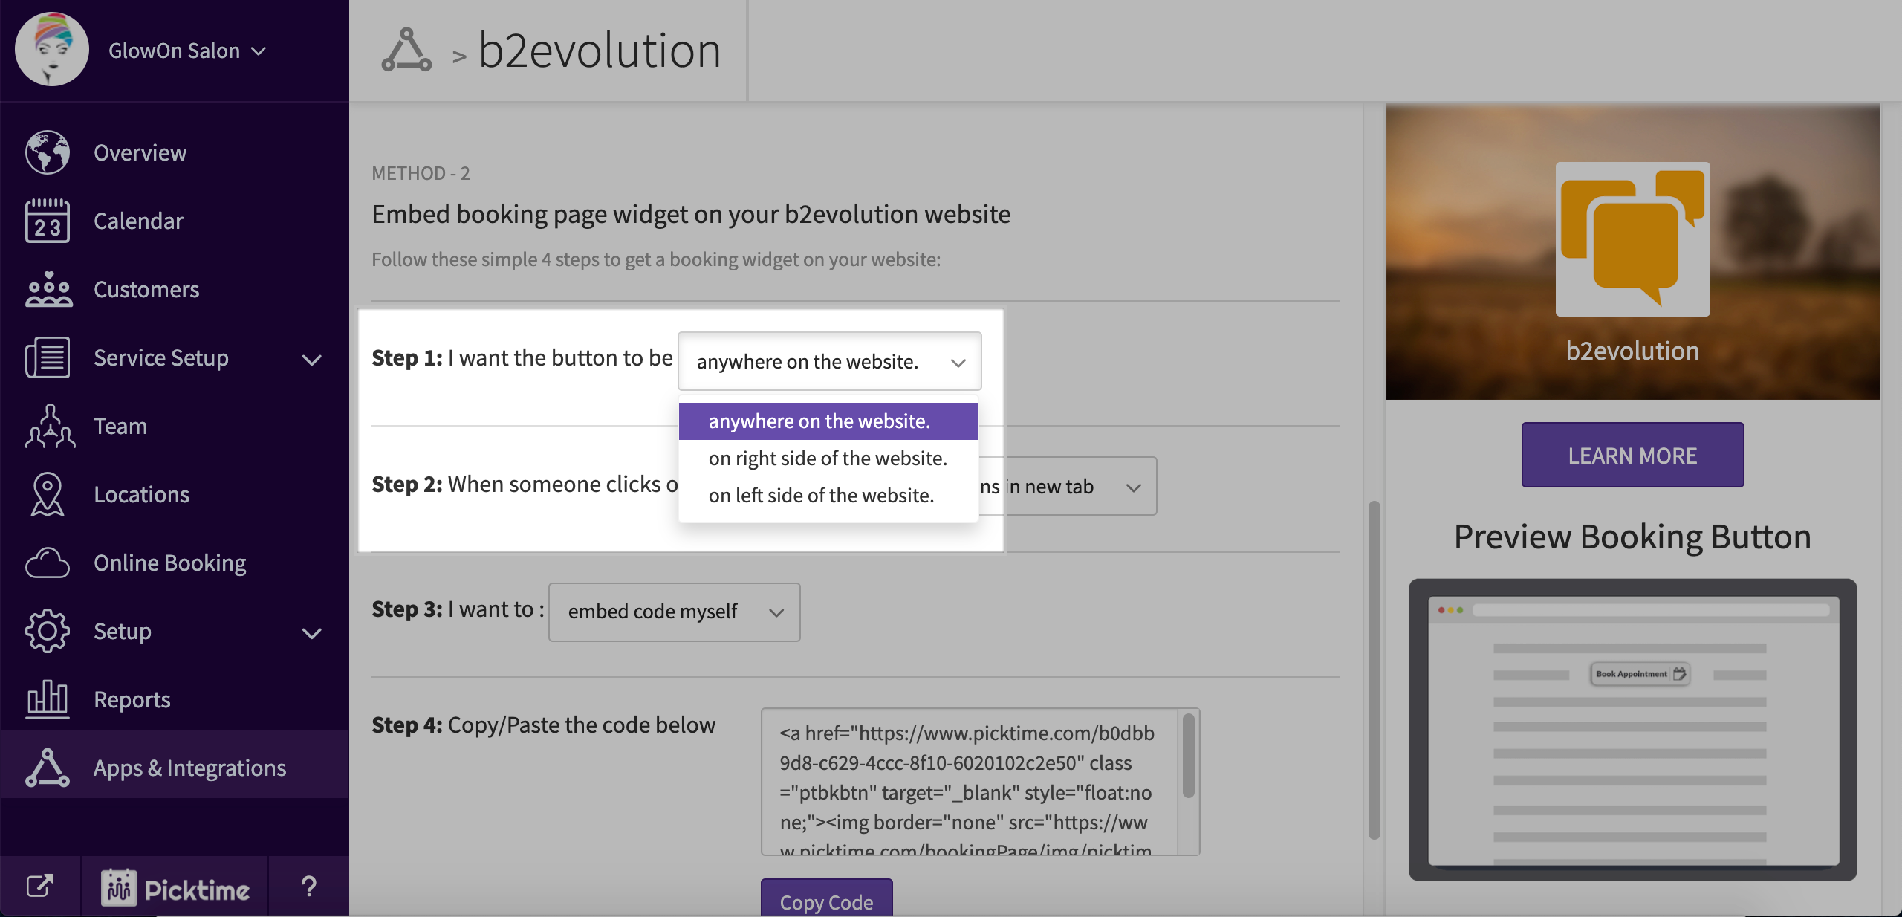
Task: Click the Team people icon
Action: coord(49,426)
